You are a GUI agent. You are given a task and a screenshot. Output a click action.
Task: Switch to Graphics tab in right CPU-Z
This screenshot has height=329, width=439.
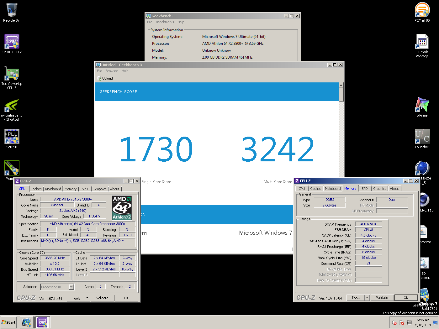click(380, 189)
